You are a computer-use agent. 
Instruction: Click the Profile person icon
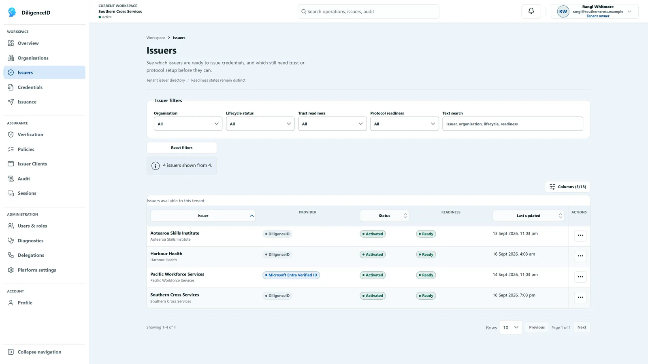click(11, 303)
